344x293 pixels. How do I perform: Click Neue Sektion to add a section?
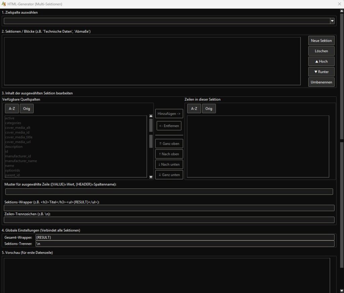[321, 40]
